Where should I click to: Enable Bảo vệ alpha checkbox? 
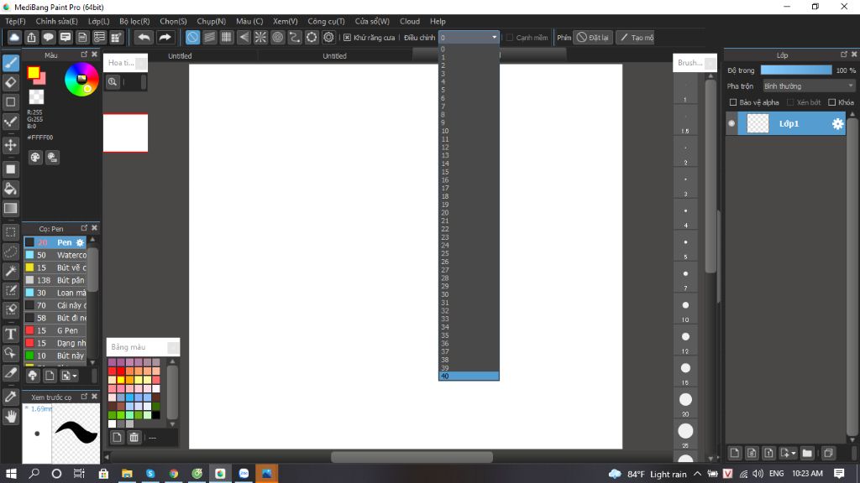click(732, 102)
